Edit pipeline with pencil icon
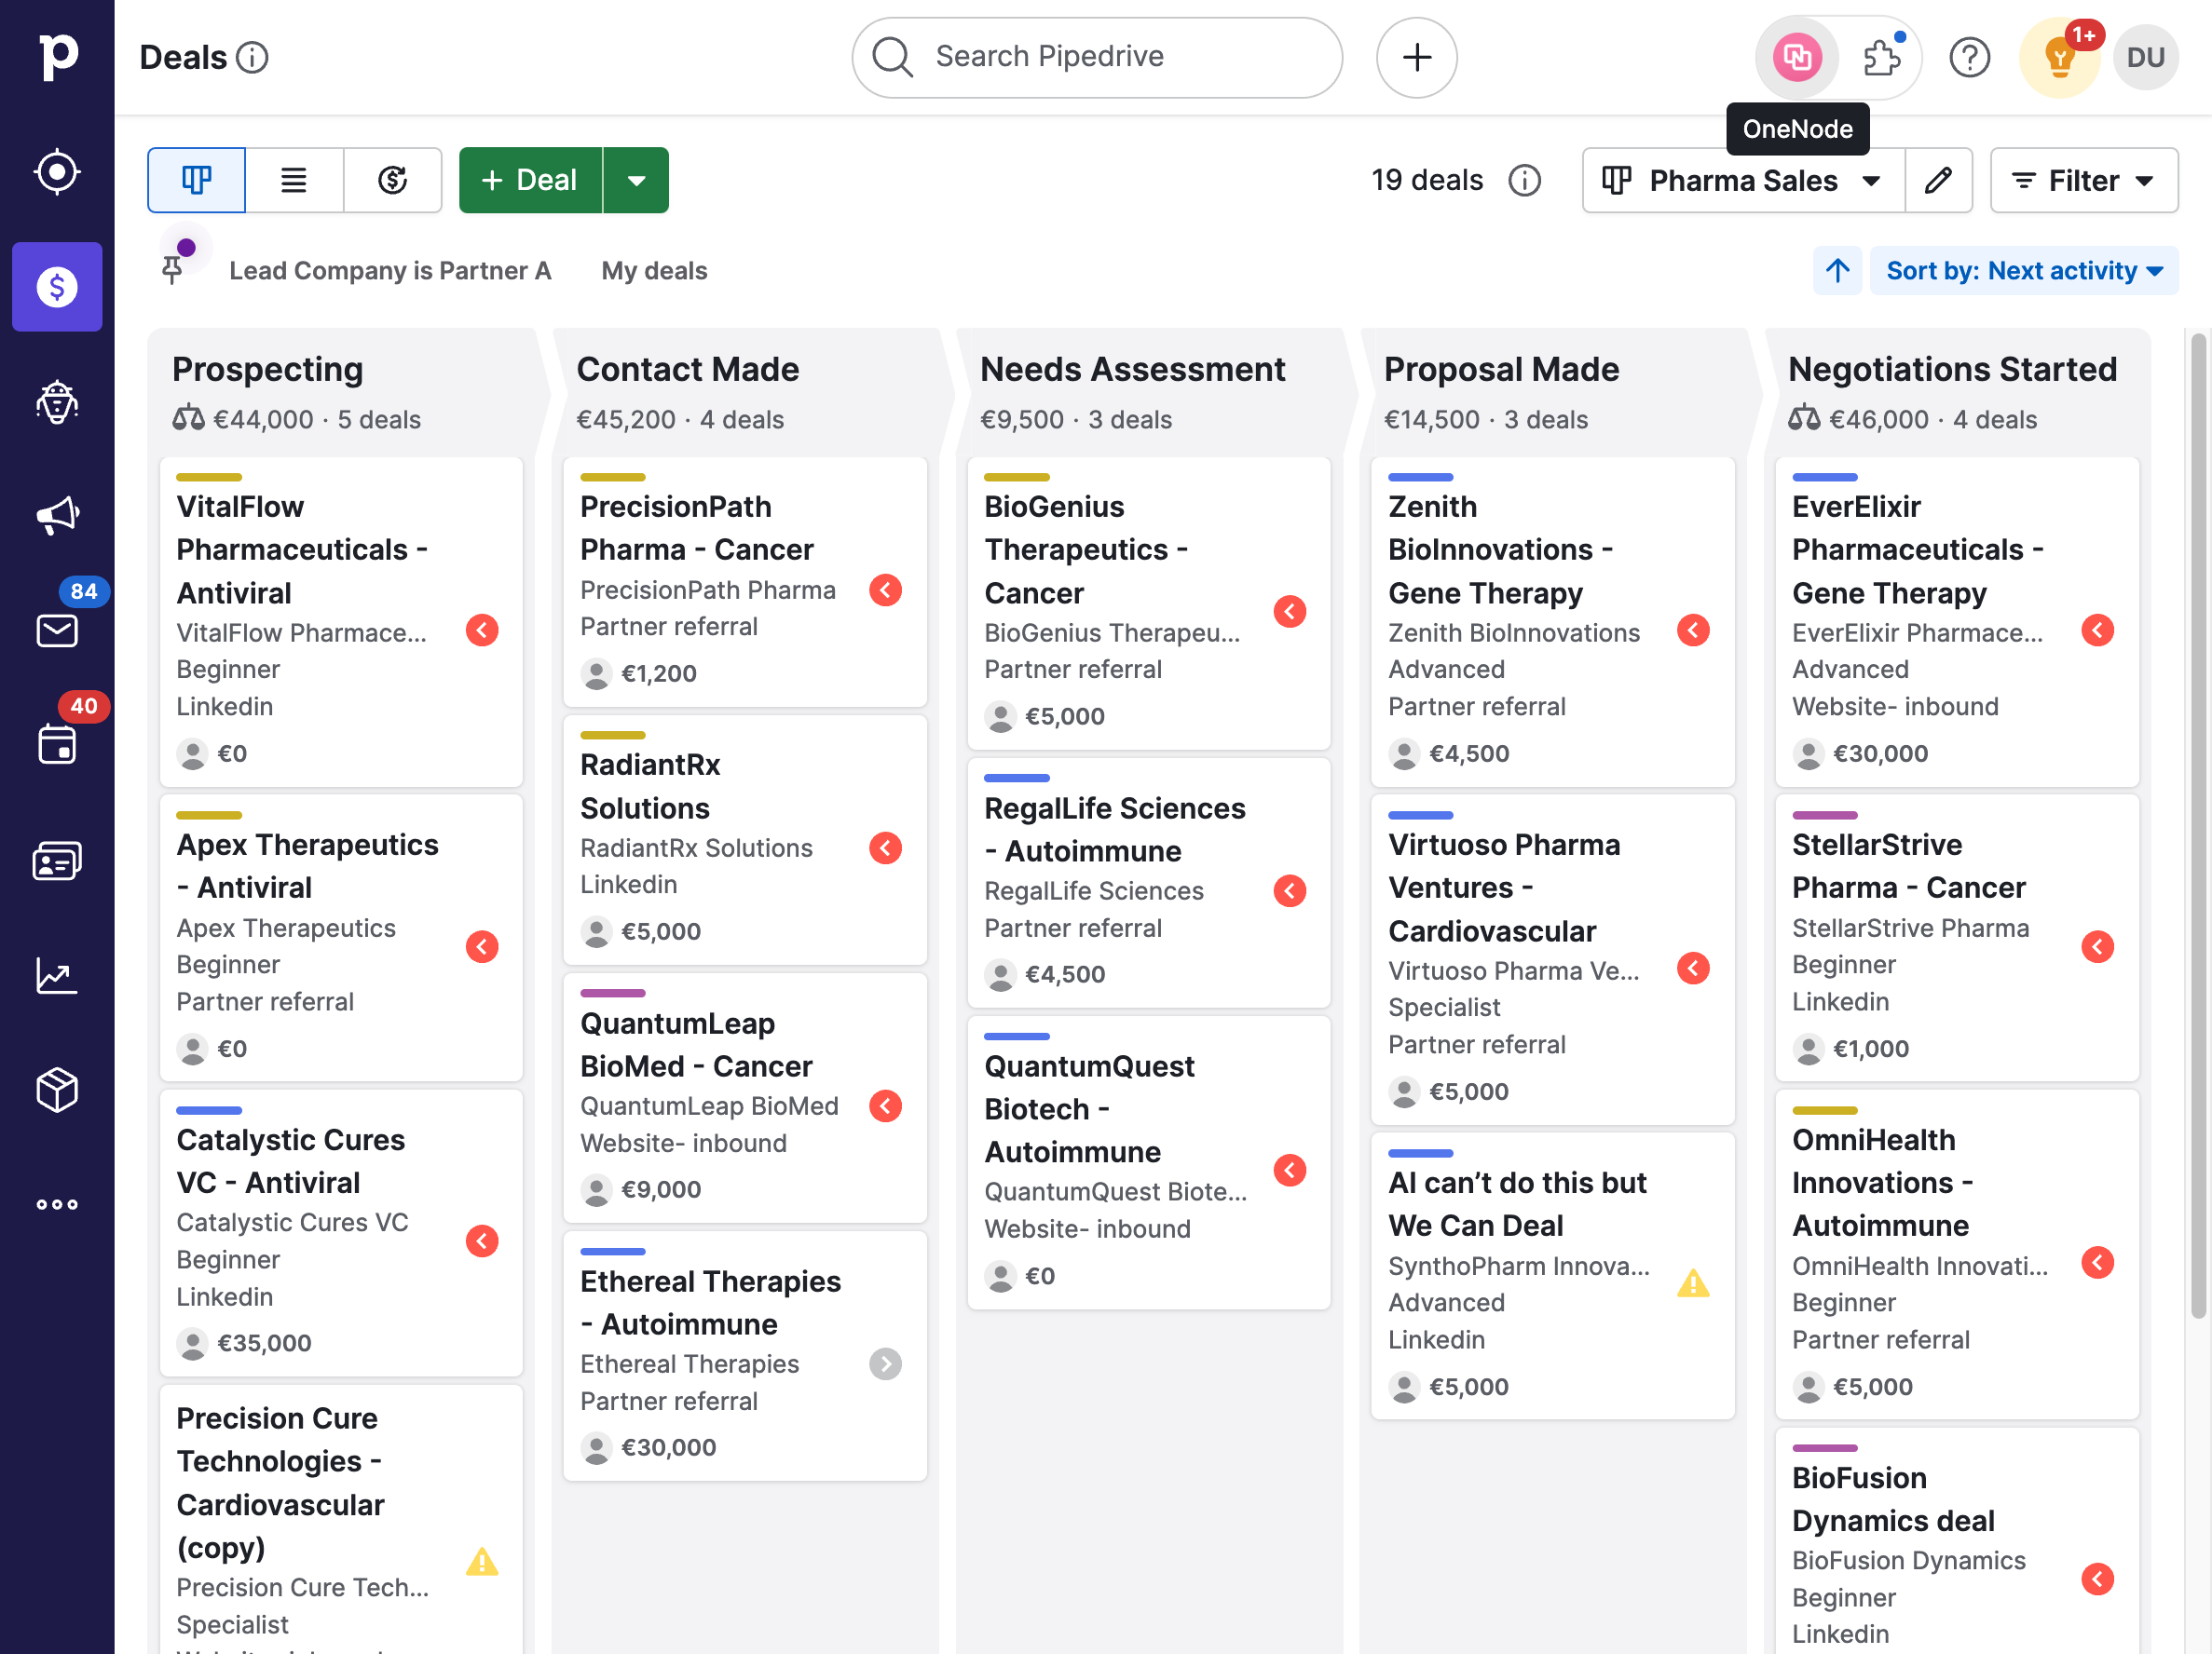The image size is (2212, 1654). [1937, 180]
